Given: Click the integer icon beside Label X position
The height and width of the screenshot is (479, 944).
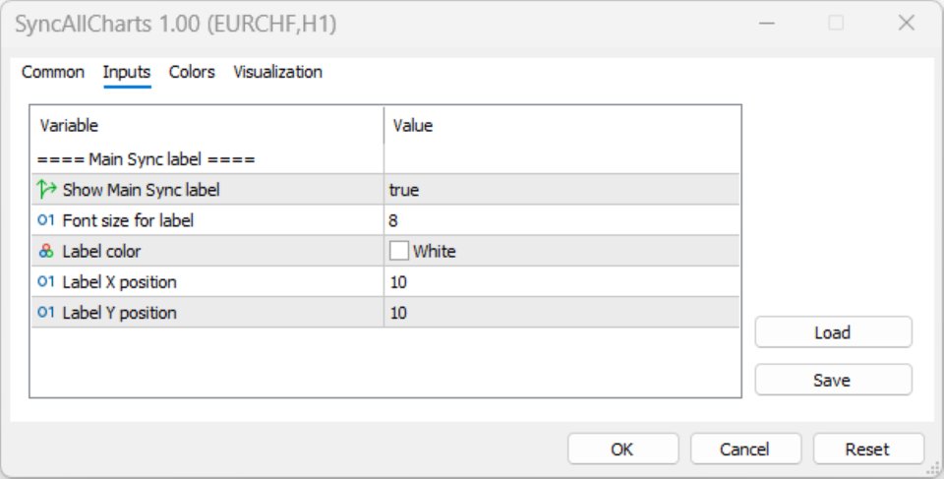Looking at the screenshot, I should coord(46,282).
